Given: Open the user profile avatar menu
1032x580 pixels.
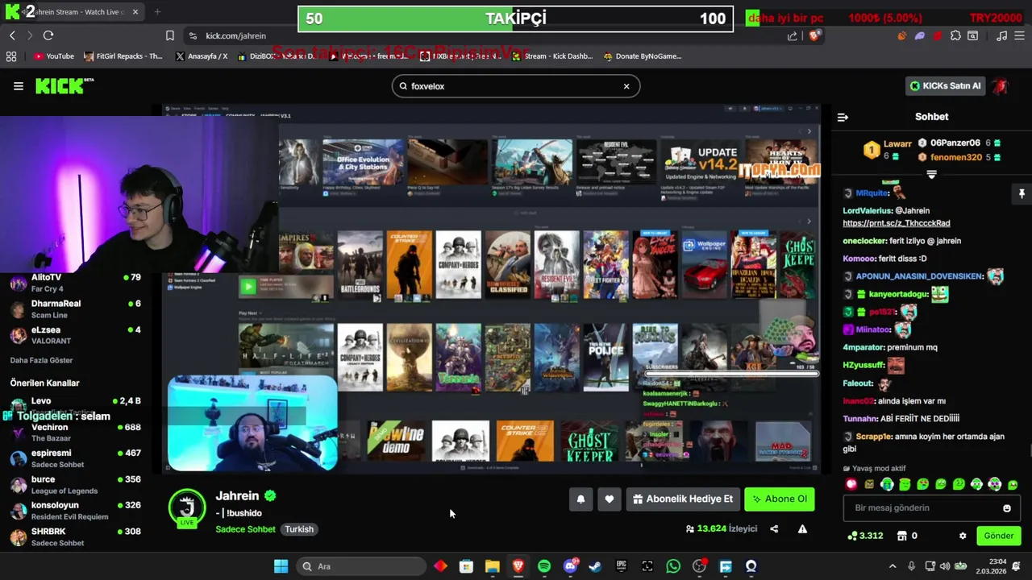Looking at the screenshot, I should point(1001,86).
